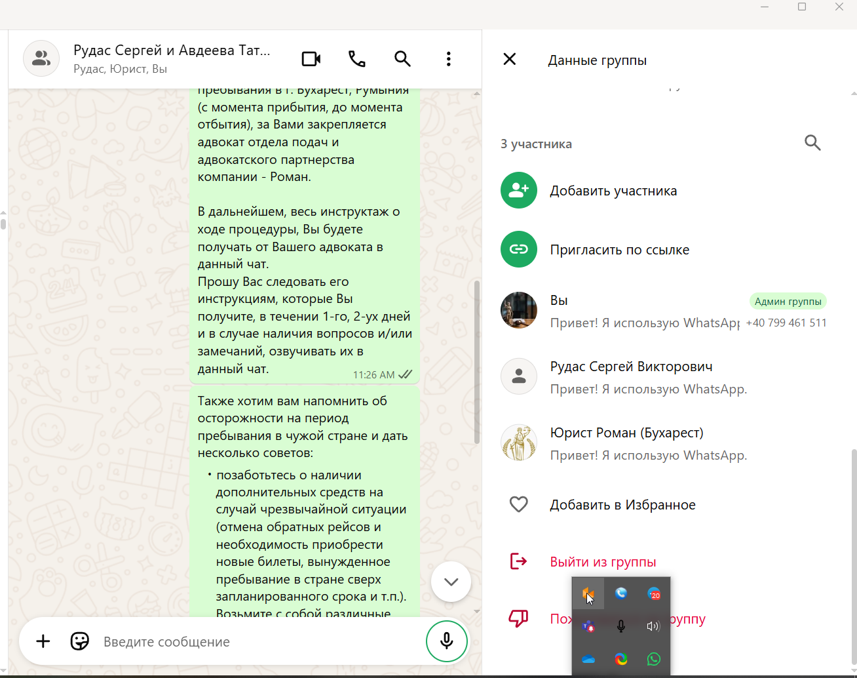Click phone number +40 799 461 511
857x678 pixels.
coord(786,323)
